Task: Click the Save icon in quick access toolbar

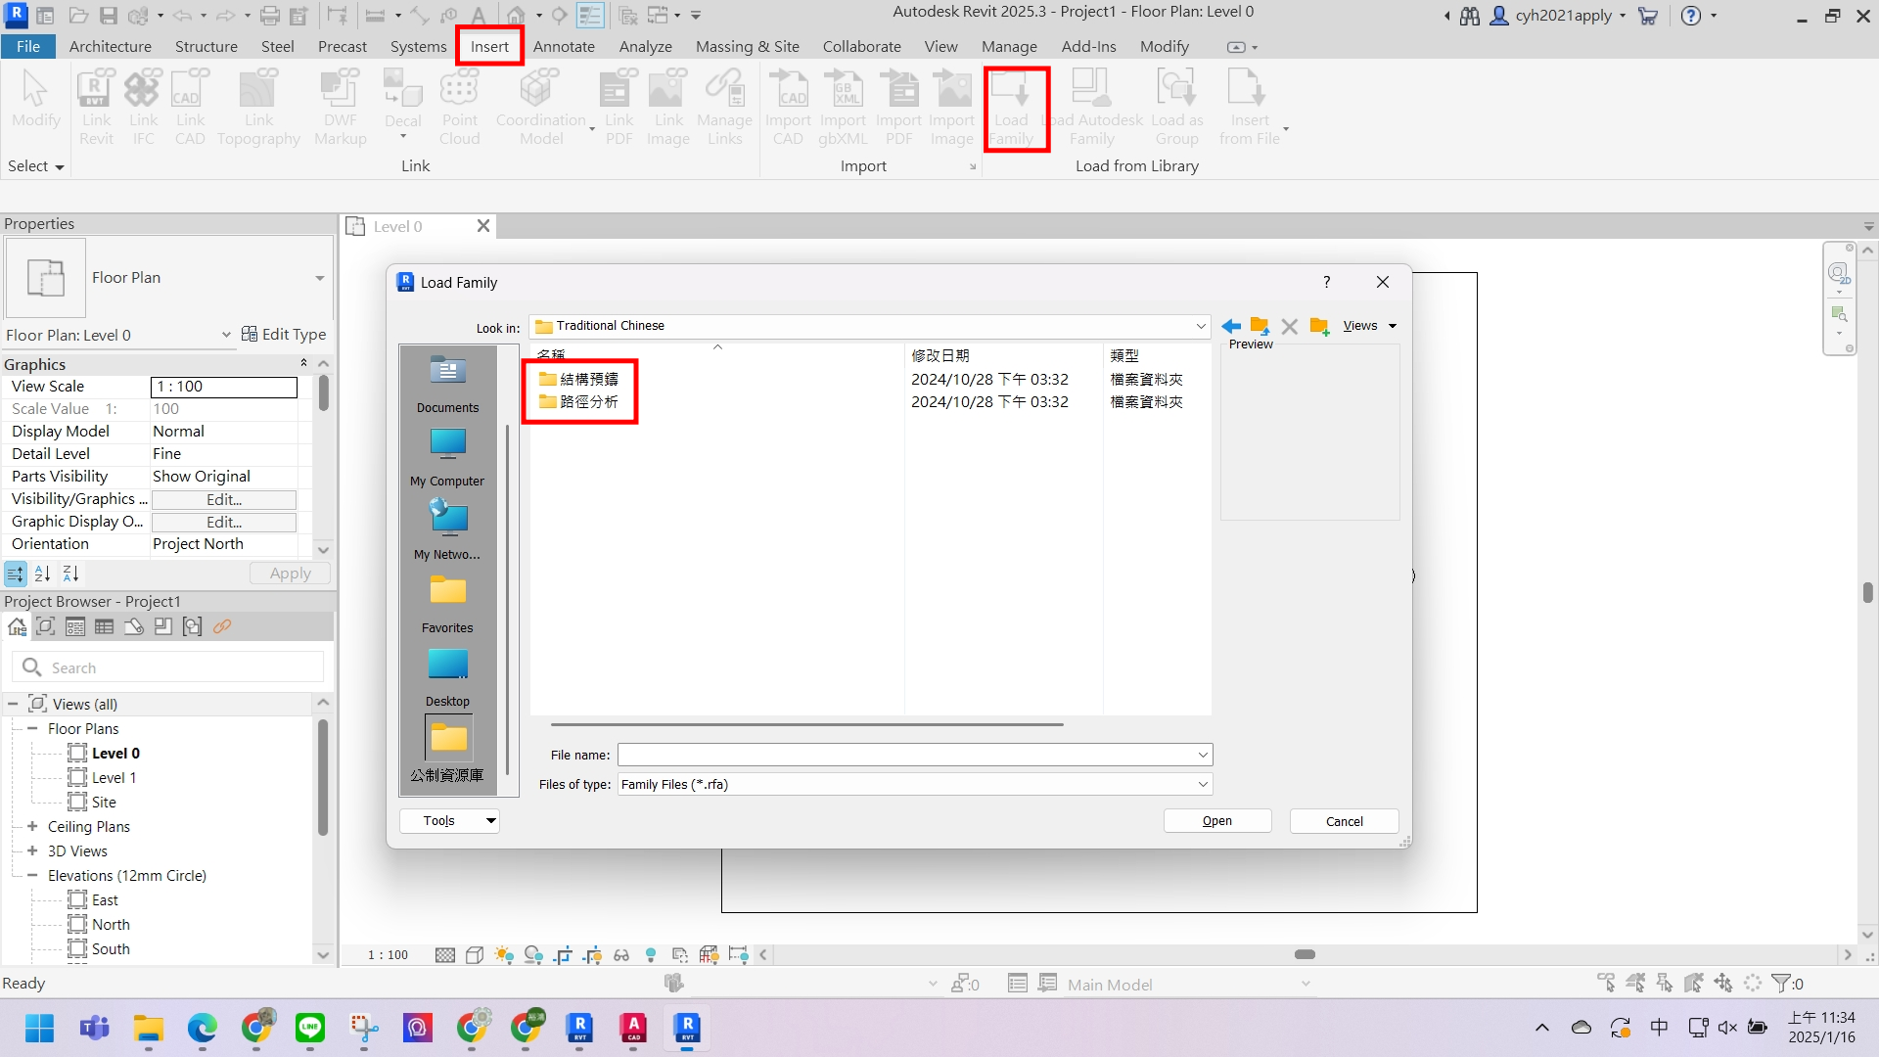Action: 109,16
